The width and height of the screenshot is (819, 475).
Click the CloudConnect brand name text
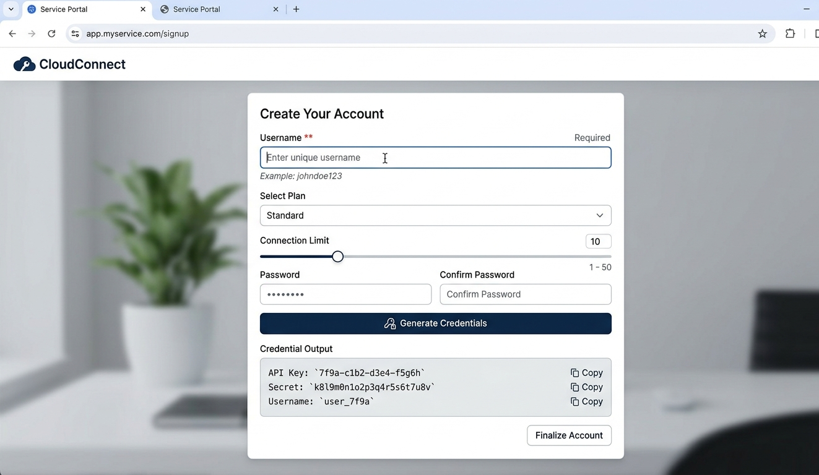pos(82,64)
